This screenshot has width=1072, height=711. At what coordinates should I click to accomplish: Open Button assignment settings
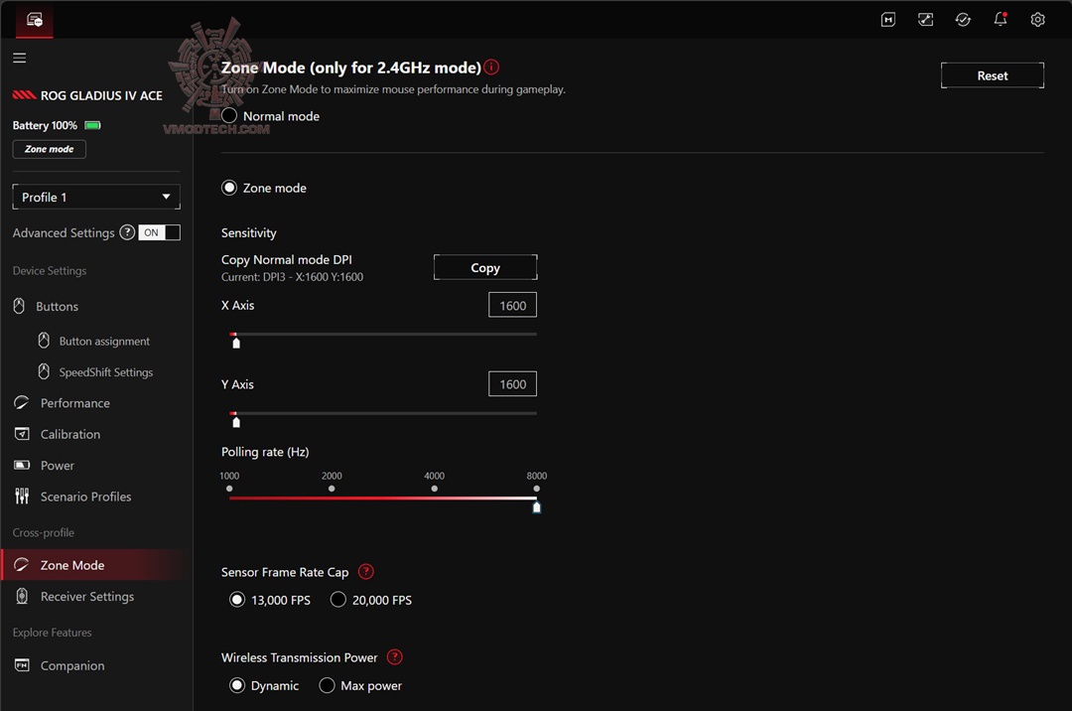(104, 341)
